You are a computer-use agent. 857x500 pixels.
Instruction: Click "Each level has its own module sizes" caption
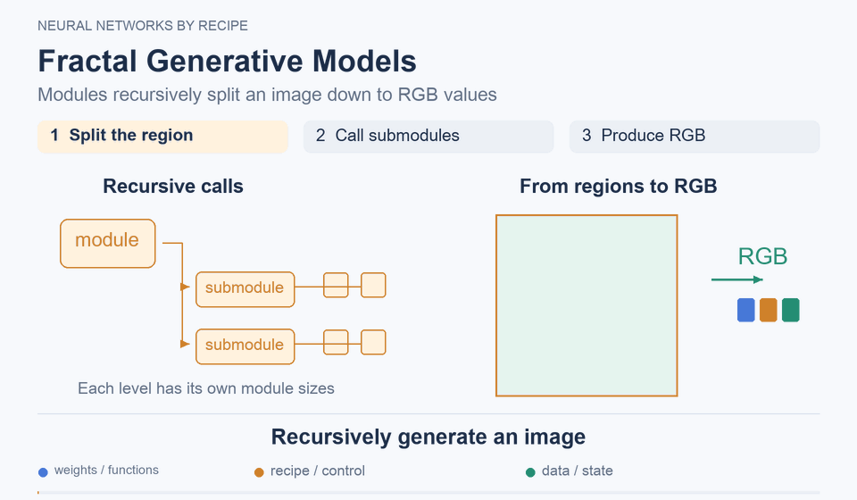click(206, 388)
